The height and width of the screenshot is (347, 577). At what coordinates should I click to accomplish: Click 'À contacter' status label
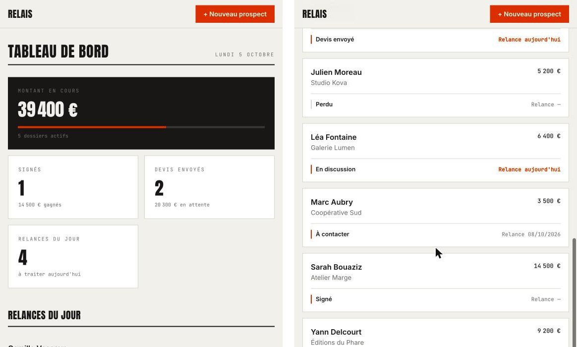point(332,234)
